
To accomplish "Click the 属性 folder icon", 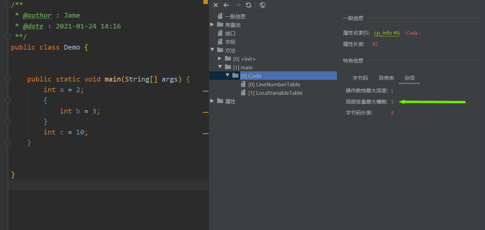I will (x=220, y=101).
